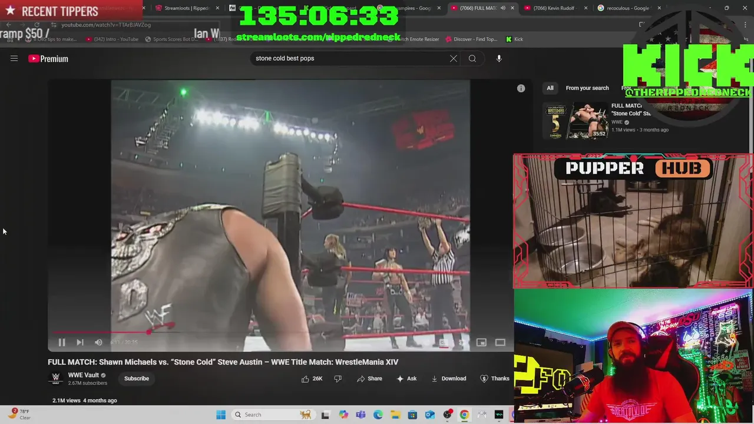This screenshot has height=424, width=754.
Task: Open File Explorer from the taskbar
Action: tap(395, 415)
